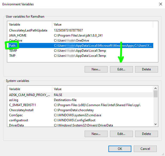Click Variable column header in System variables
Image resolution: width=165 pixels, height=156 pixels.
[30, 89]
